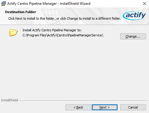The image size is (149, 113).
Task: Click the divider line beneath the header banner
Action: [x=74, y=25]
